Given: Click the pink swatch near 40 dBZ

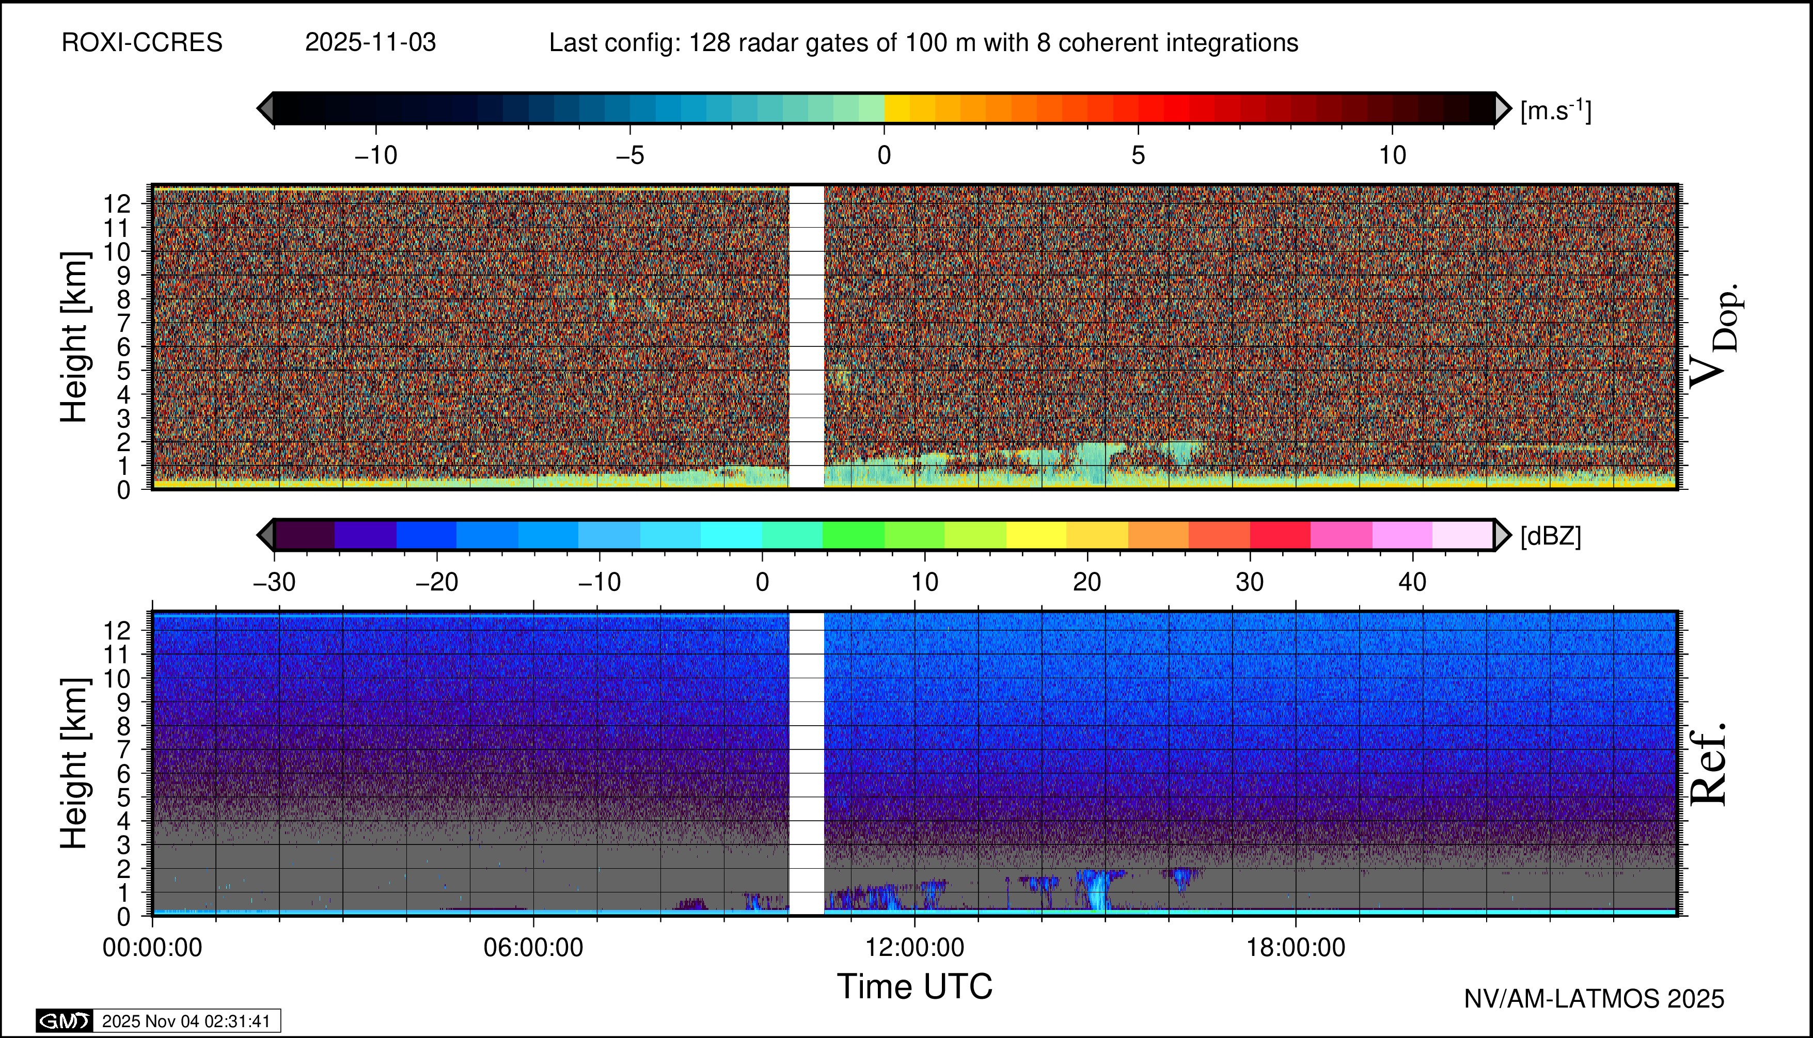Looking at the screenshot, I should coord(1402,535).
